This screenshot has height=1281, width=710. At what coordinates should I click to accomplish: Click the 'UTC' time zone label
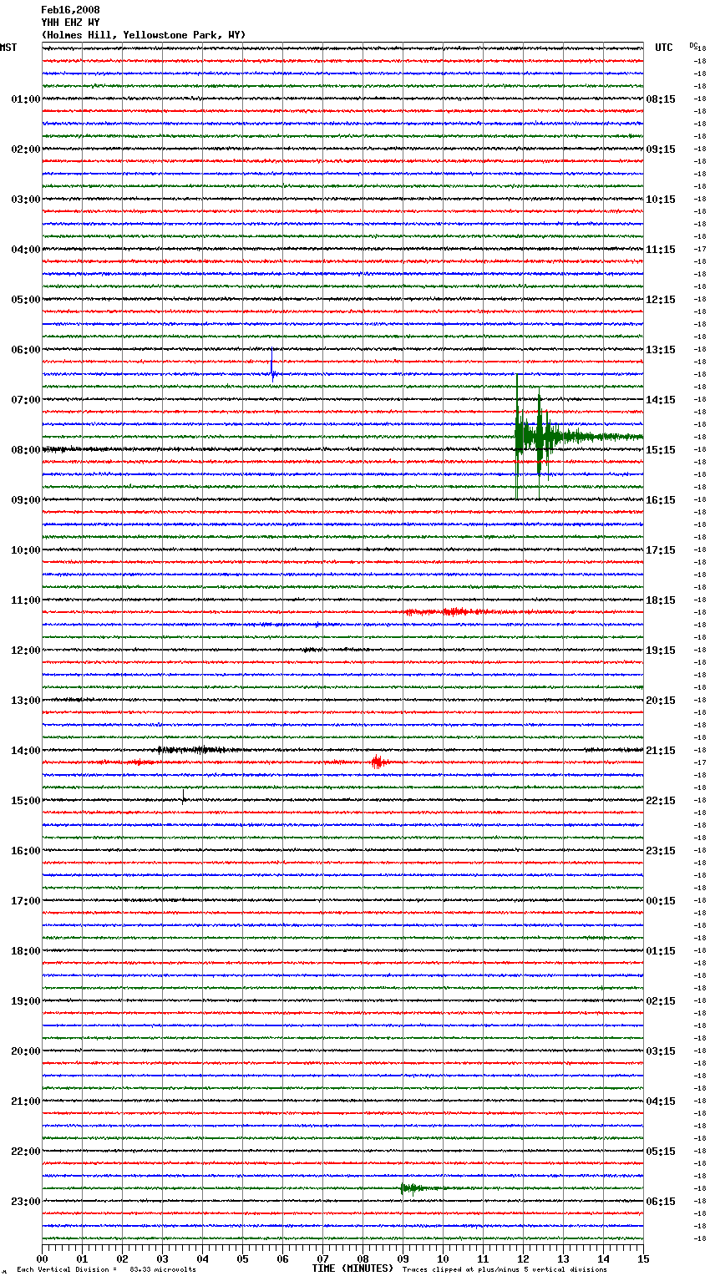point(664,48)
